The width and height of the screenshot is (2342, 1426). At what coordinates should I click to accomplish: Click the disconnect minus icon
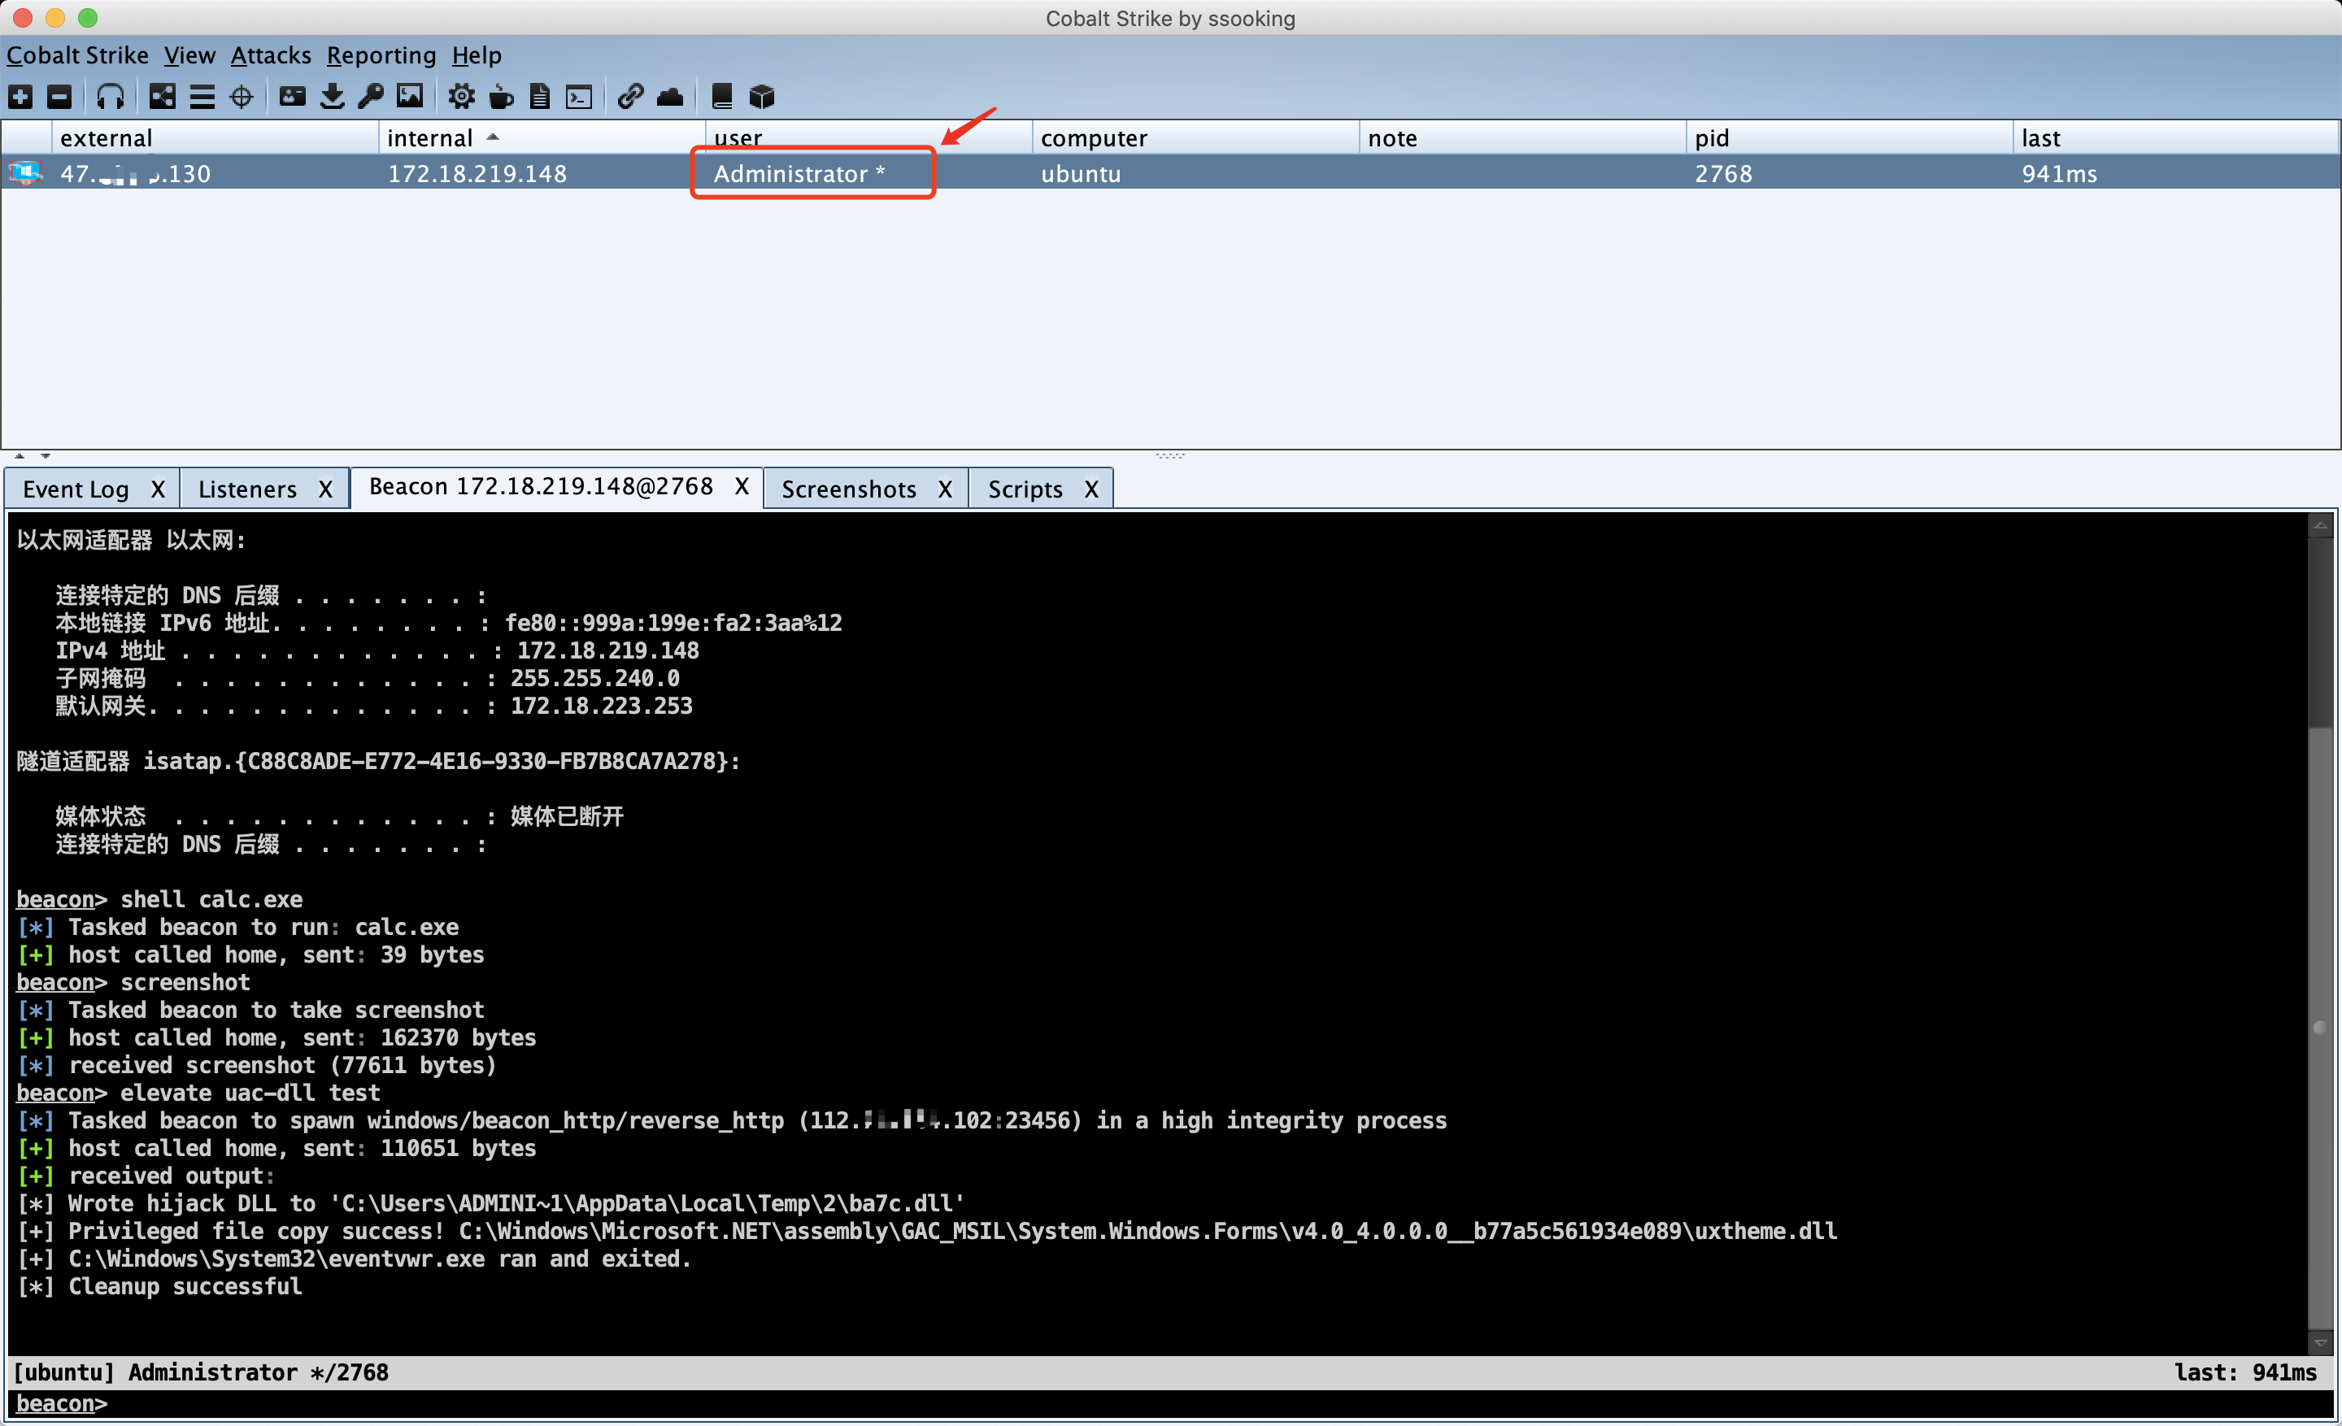coord(59,97)
